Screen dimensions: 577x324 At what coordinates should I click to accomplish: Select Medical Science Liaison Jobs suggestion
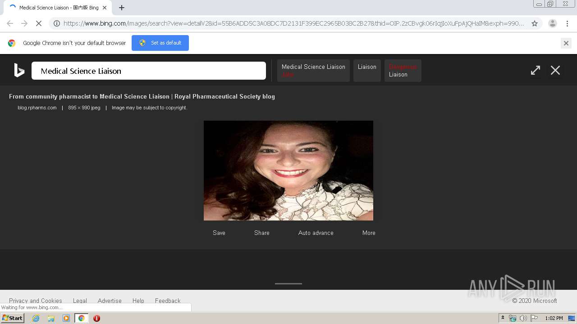coord(313,71)
